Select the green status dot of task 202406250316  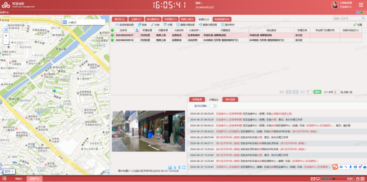click(113, 40)
